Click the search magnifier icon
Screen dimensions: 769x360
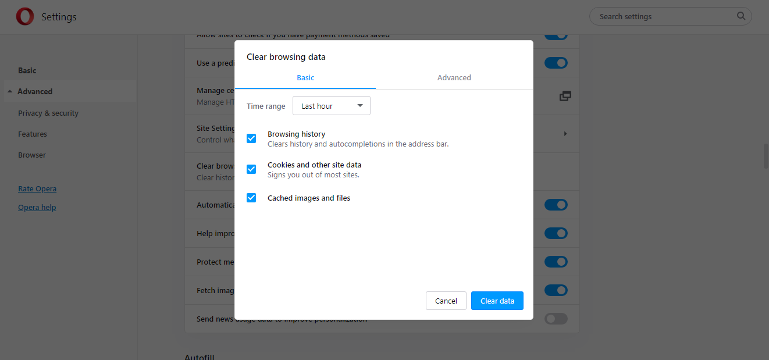point(741,16)
